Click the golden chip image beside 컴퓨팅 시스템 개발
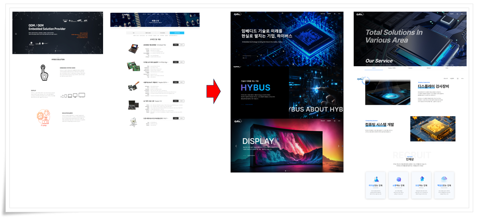Screen dimensions: 479x218 coord(433,129)
